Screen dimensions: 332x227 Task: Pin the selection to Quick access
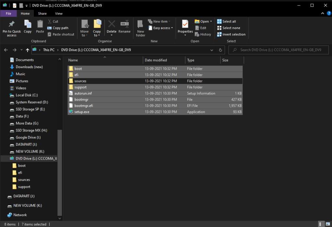[x=11, y=28]
